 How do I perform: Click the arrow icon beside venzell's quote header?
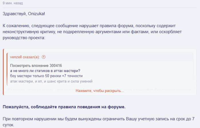pos(43,57)
